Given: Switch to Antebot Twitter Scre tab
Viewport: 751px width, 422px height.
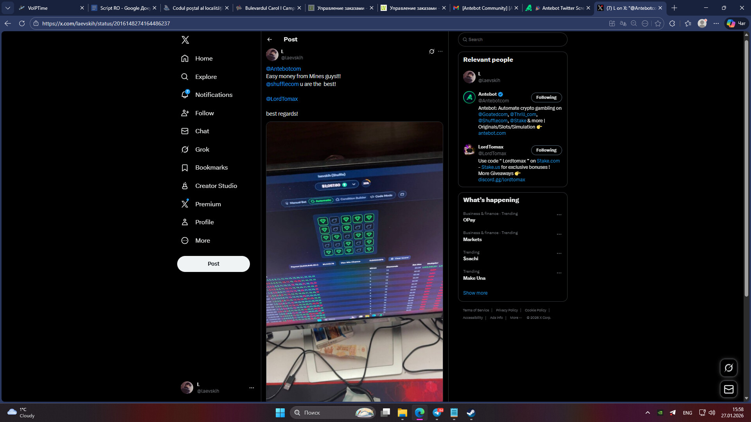Looking at the screenshot, I should (x=558, y=8).
